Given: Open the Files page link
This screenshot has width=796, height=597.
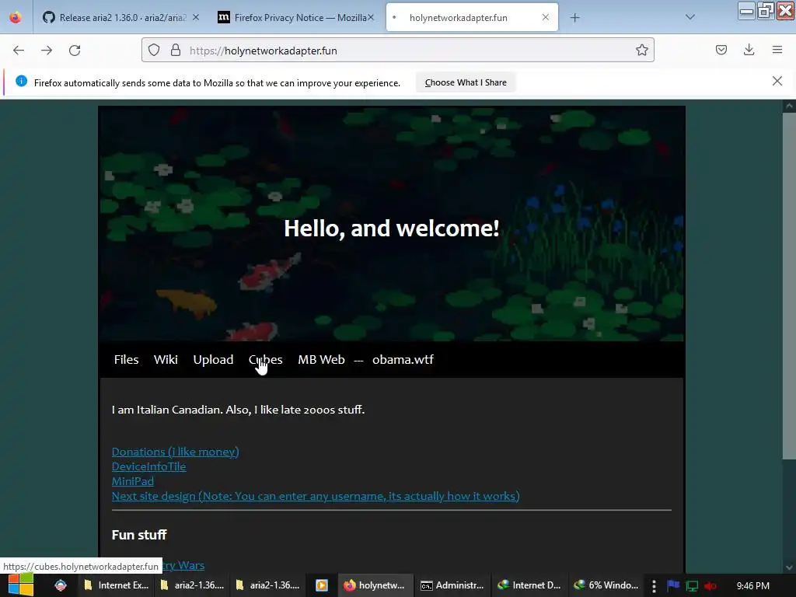Looking at the screenshot, I should (x=127, y=360).
